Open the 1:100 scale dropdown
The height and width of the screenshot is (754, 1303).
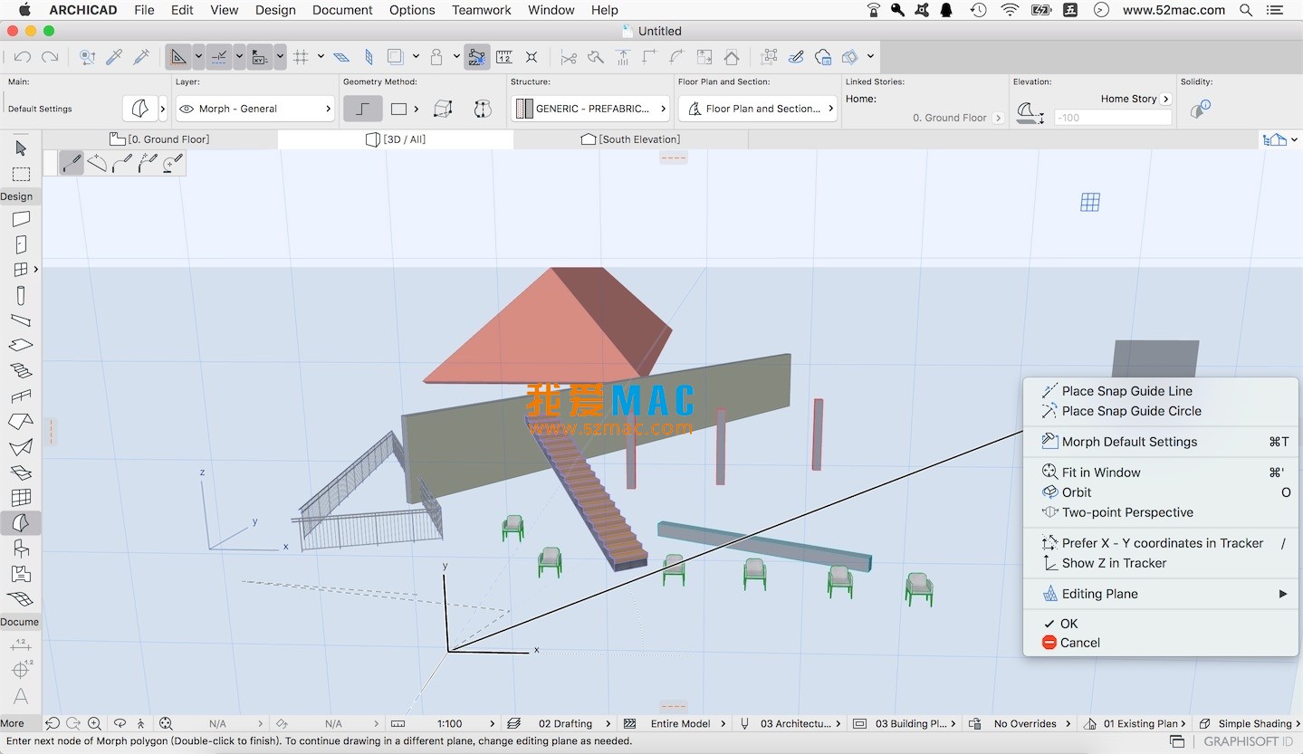click(444, 723)
